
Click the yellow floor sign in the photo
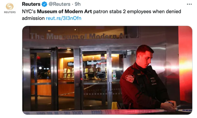[114, 106]
